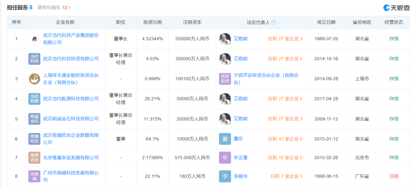This screenshot has height=189, width=415.
Task: Click 当代乾源 logo badge
Action: 34,99
